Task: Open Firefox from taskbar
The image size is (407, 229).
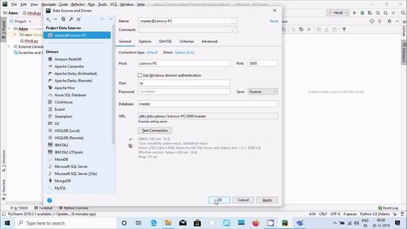Action: click(x=256, y=223)
